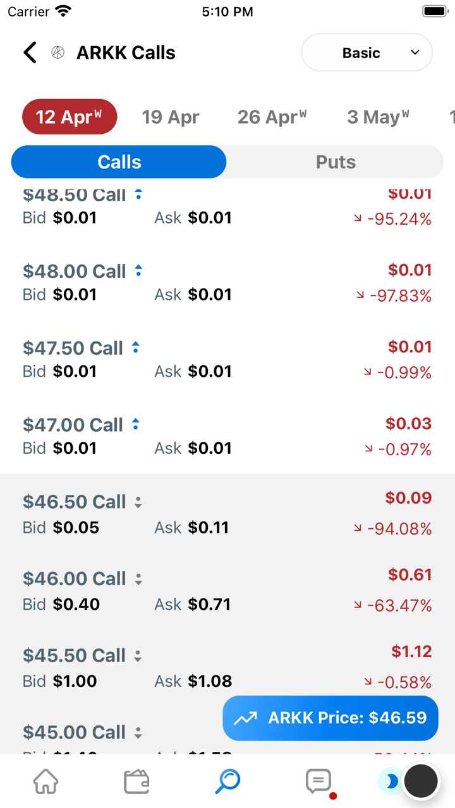455x808 pixels.
Task: Choose the 3 May weekly expiration
Action: click(x=377, y=117)
